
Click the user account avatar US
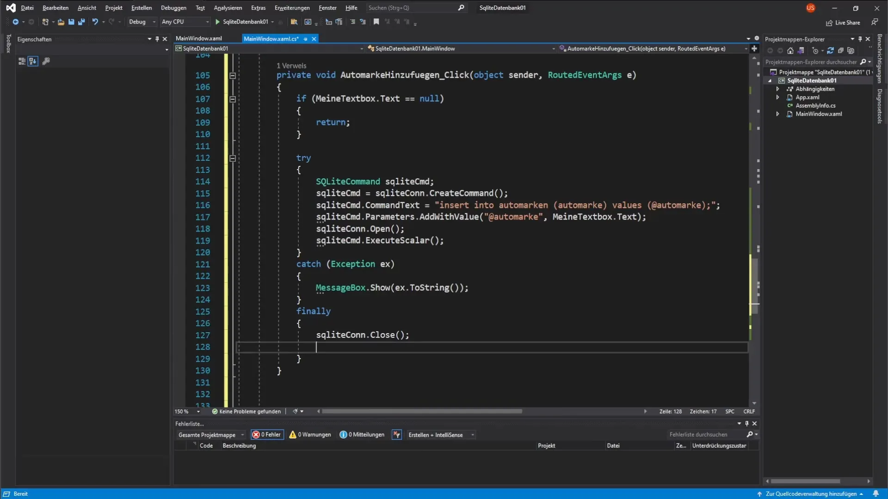810,8
